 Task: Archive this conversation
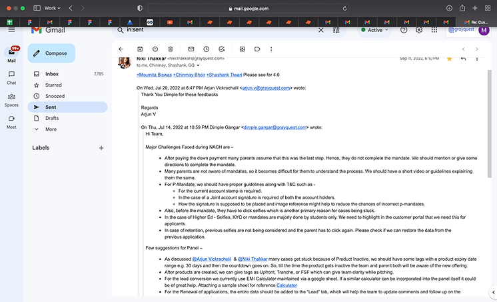coord(140,49)
